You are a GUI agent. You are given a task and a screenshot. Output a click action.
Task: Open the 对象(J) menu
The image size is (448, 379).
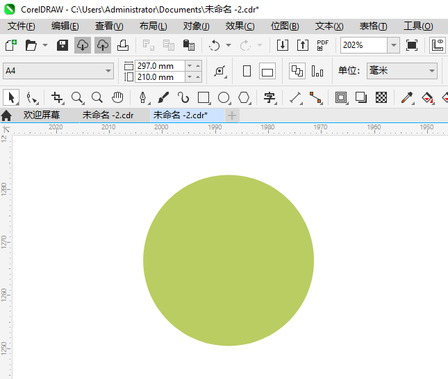pyautogui.click(x=197, y=26)
